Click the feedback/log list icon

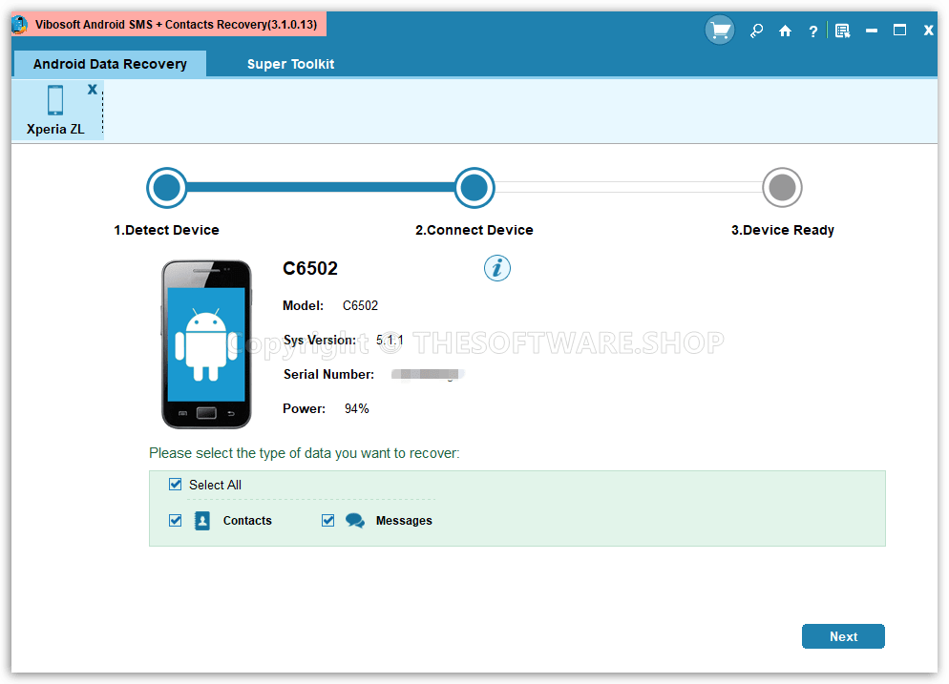[842, 31]
